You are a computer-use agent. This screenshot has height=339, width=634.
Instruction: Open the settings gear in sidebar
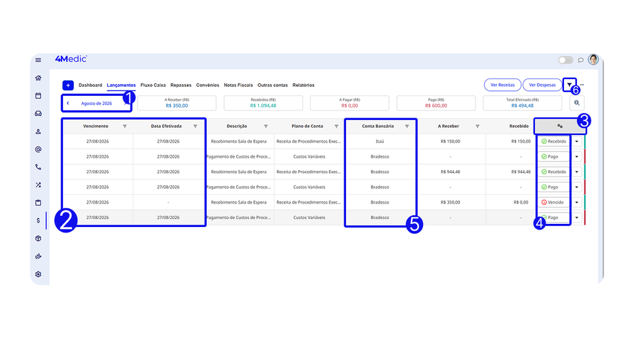[38, 274]
